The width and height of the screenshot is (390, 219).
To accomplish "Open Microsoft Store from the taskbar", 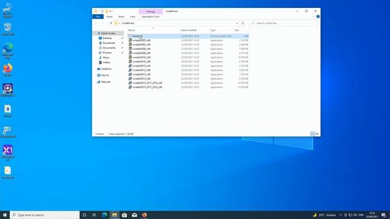I will (124, 215).
